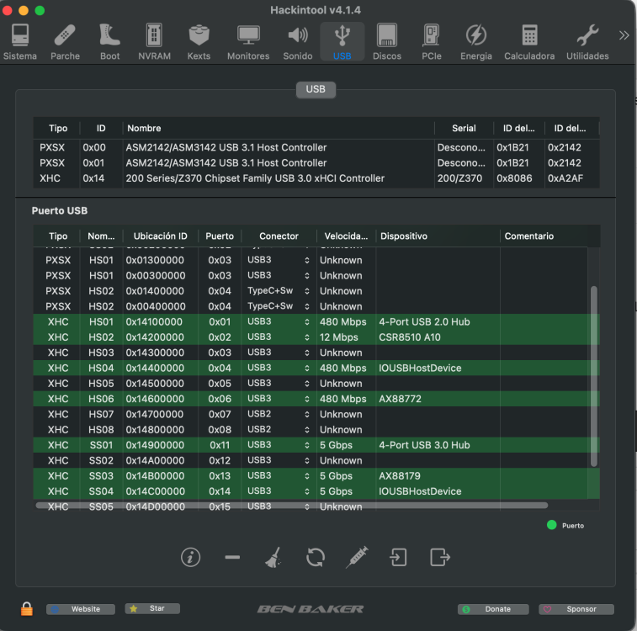The image size is (637, 631).
Task: Show more toolbar items with double chevron
Action: [x=624, y=35]
